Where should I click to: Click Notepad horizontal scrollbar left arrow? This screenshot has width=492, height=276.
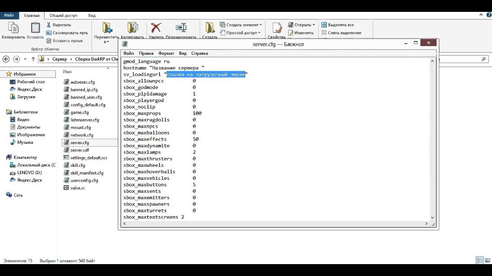tap(124, 223)
